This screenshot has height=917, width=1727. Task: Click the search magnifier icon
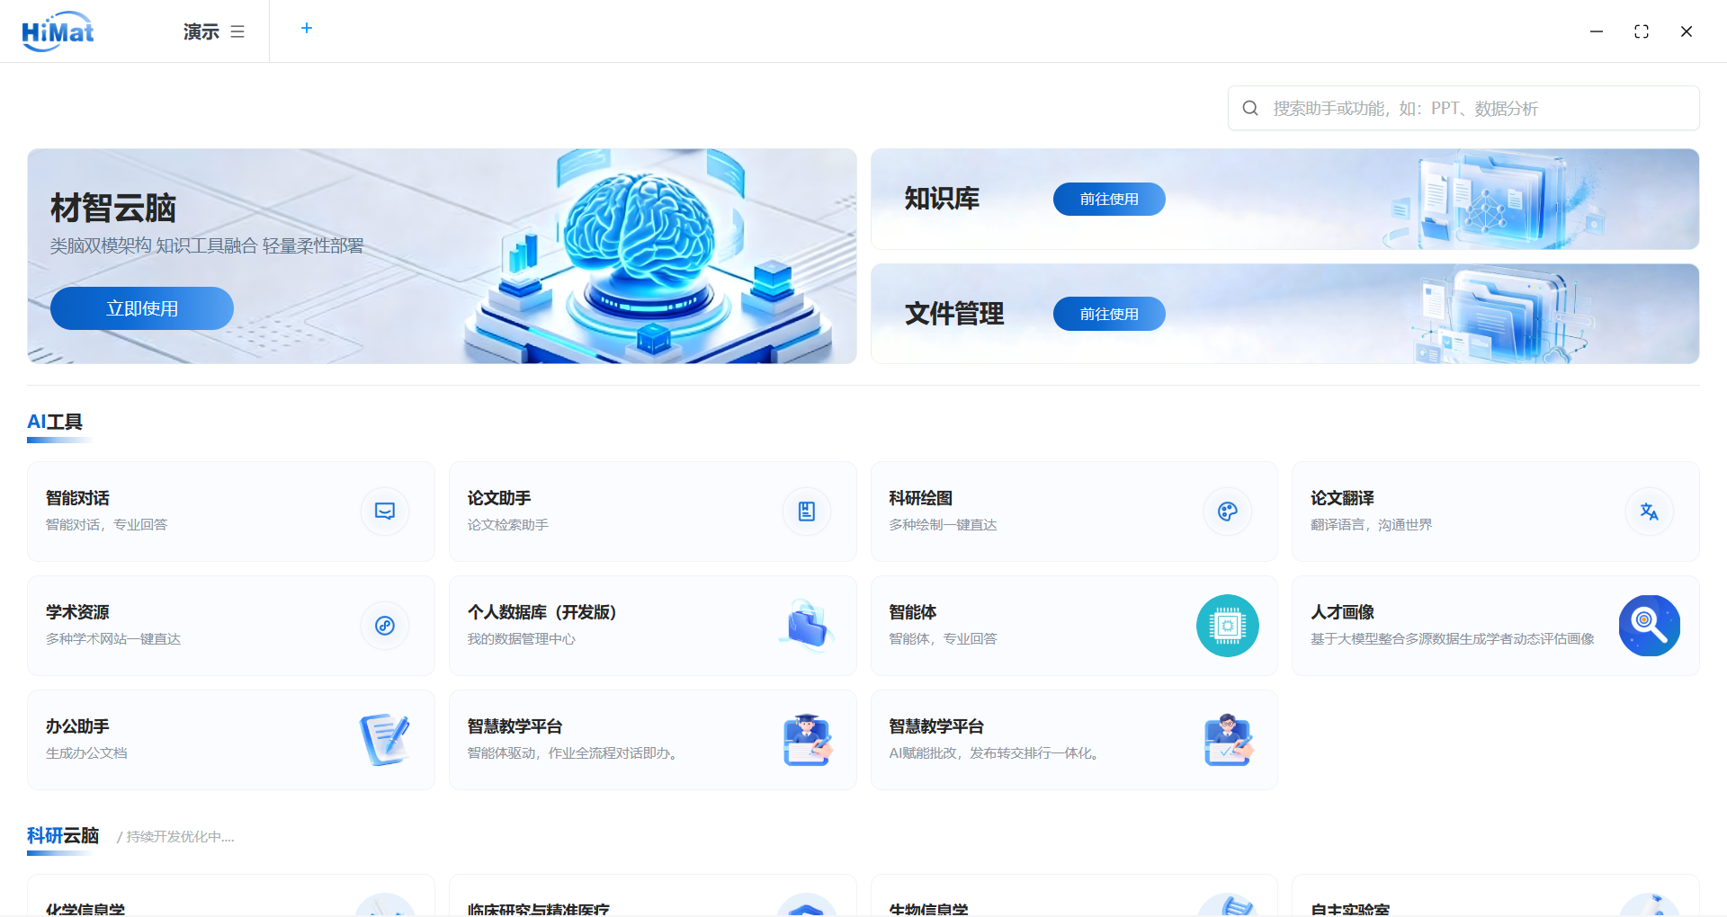pos(1250,108)
